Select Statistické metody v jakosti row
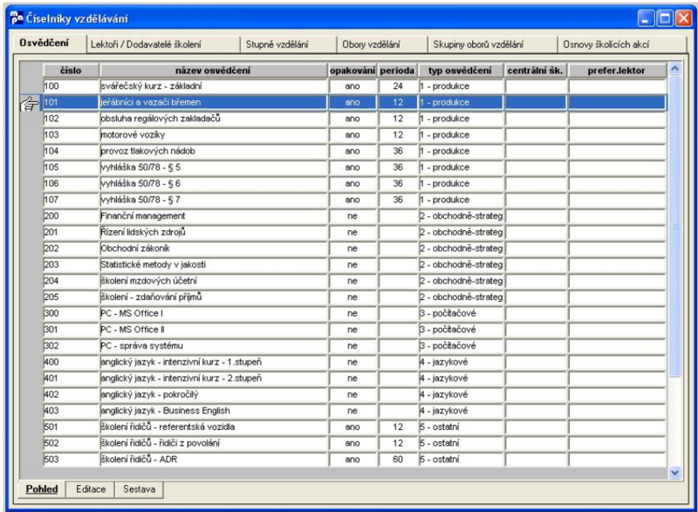 tap(354, 264)
